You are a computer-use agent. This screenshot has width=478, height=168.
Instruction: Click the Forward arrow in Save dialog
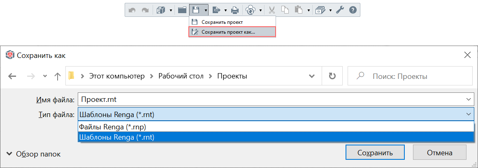pos(31,76)
